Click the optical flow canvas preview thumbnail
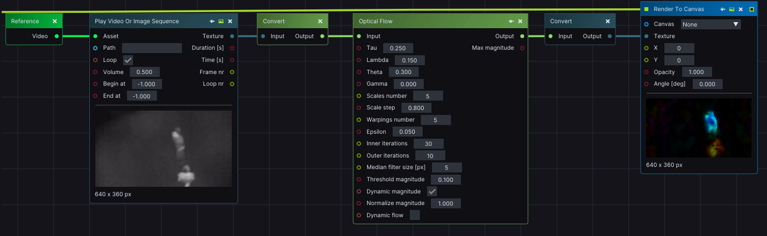This screenshot has height=236, width=767. pyautogui.click(x=698, y=128)
